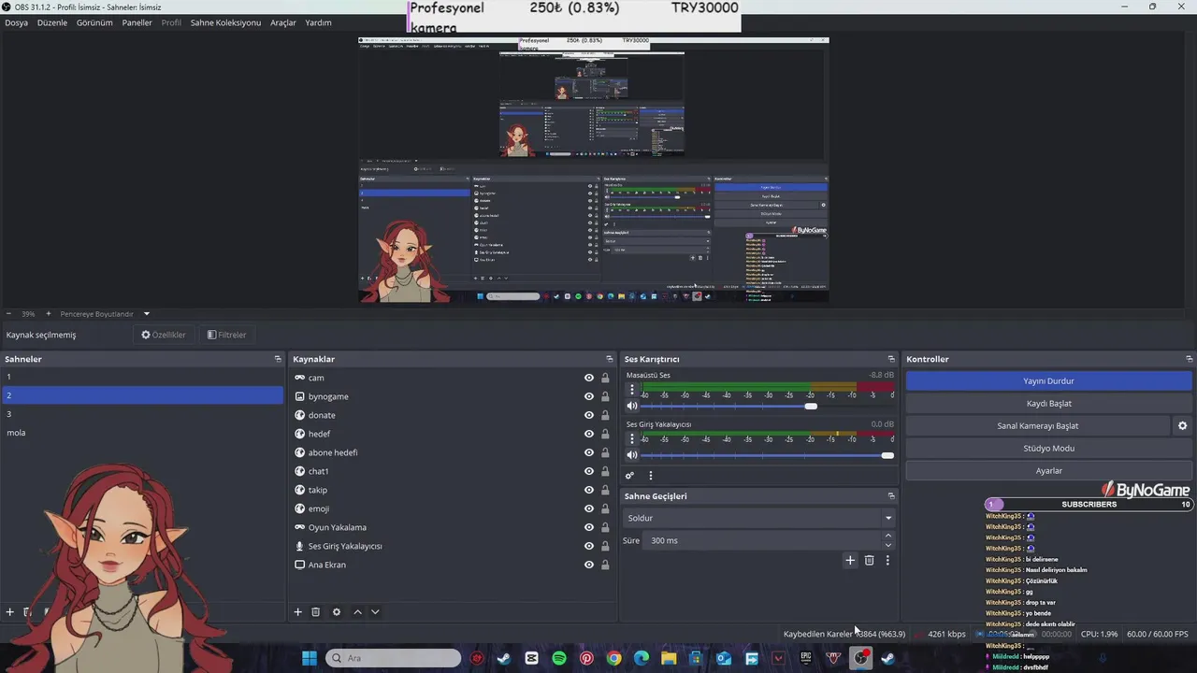Open Pencereye Boyutlandır scaling dropdown

coord(105,314)
